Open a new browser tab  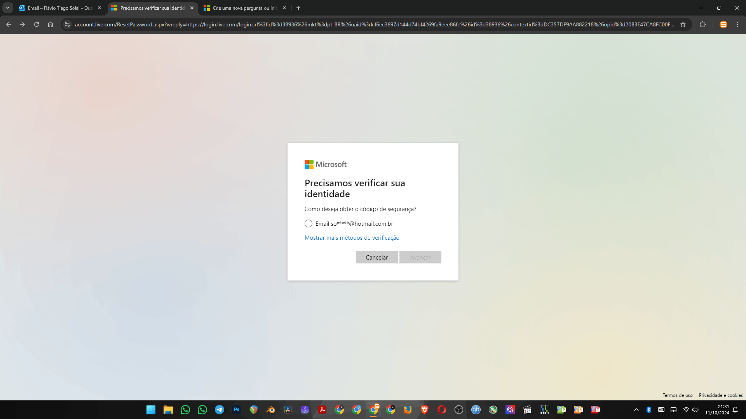[x=298, y=8]
